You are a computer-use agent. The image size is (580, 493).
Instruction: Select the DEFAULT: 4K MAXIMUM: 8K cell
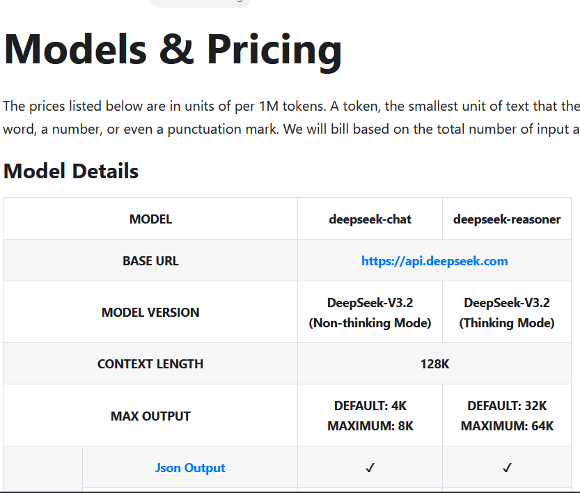point(370,416)
